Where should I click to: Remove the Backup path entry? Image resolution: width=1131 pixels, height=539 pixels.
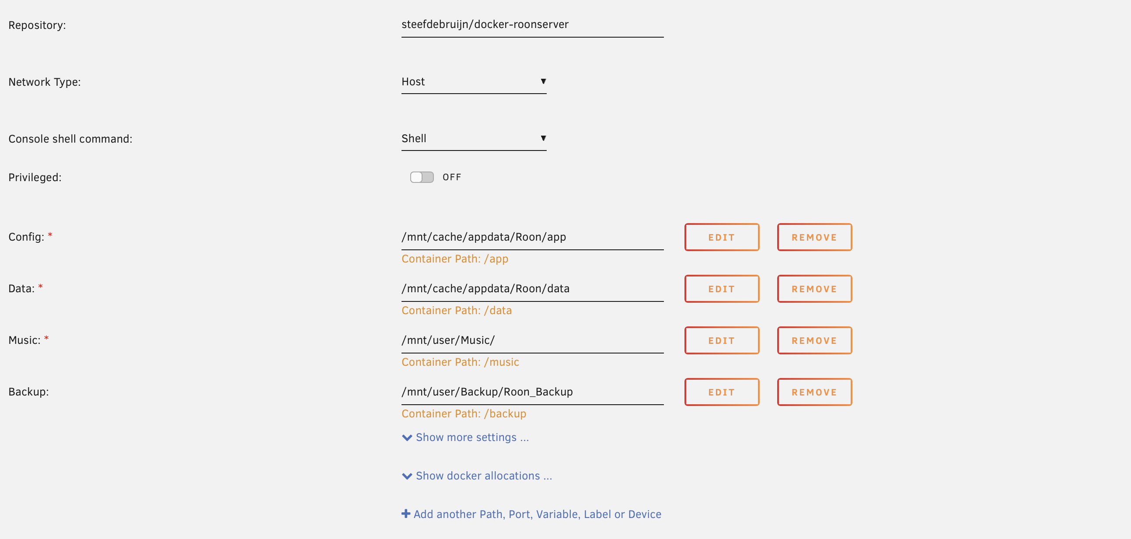pos(814,392)
